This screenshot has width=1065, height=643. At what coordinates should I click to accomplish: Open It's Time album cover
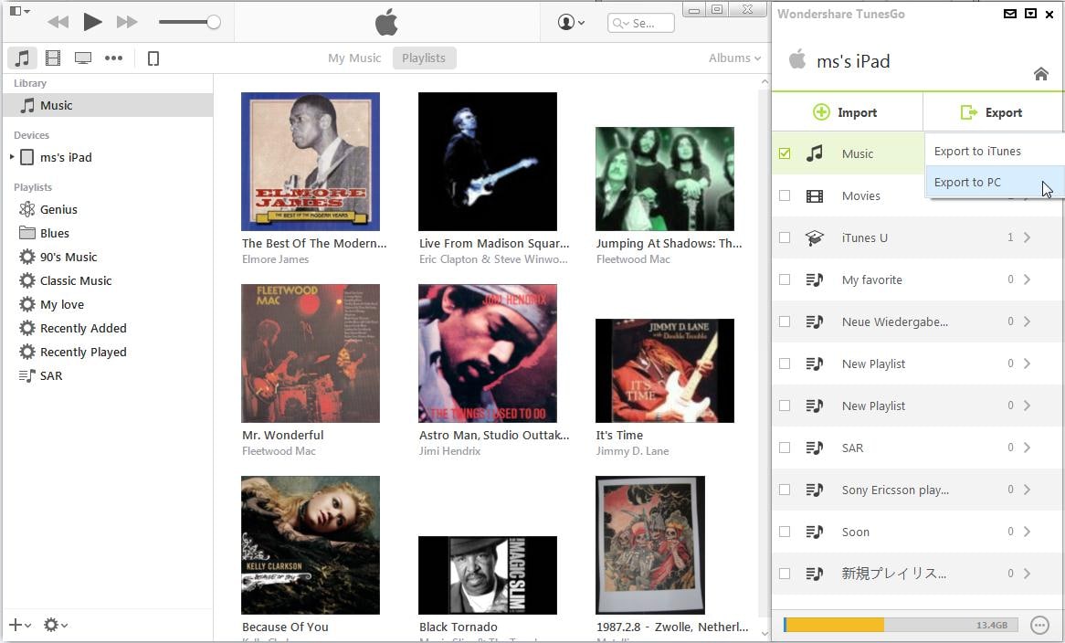tap(665, 371)
